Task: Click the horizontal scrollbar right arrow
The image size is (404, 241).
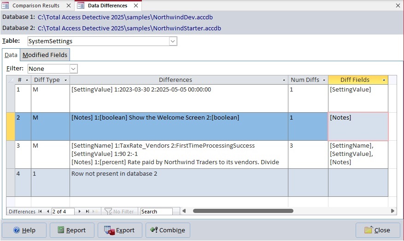Action: [x=392, y=211]
